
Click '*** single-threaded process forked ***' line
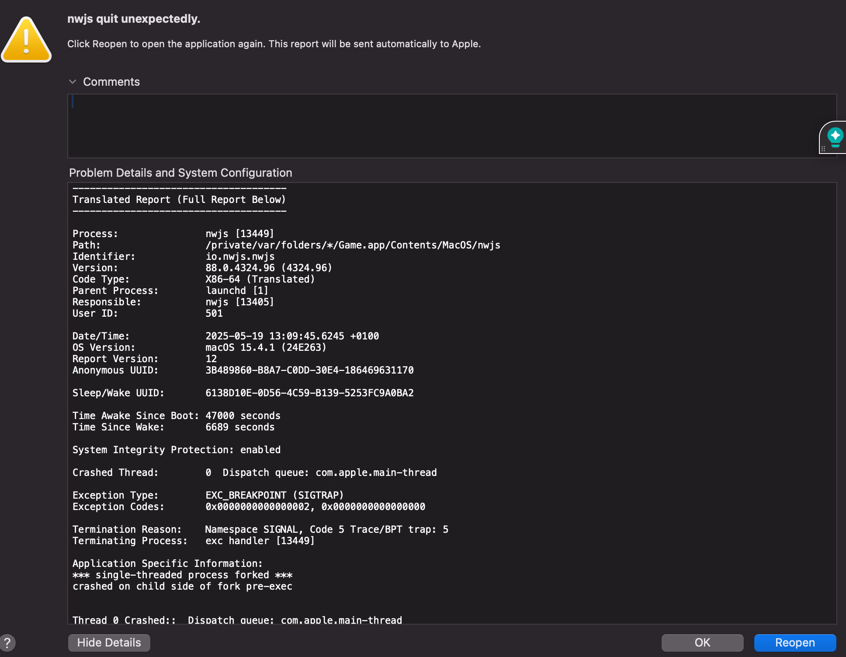(x=182, y=575)
